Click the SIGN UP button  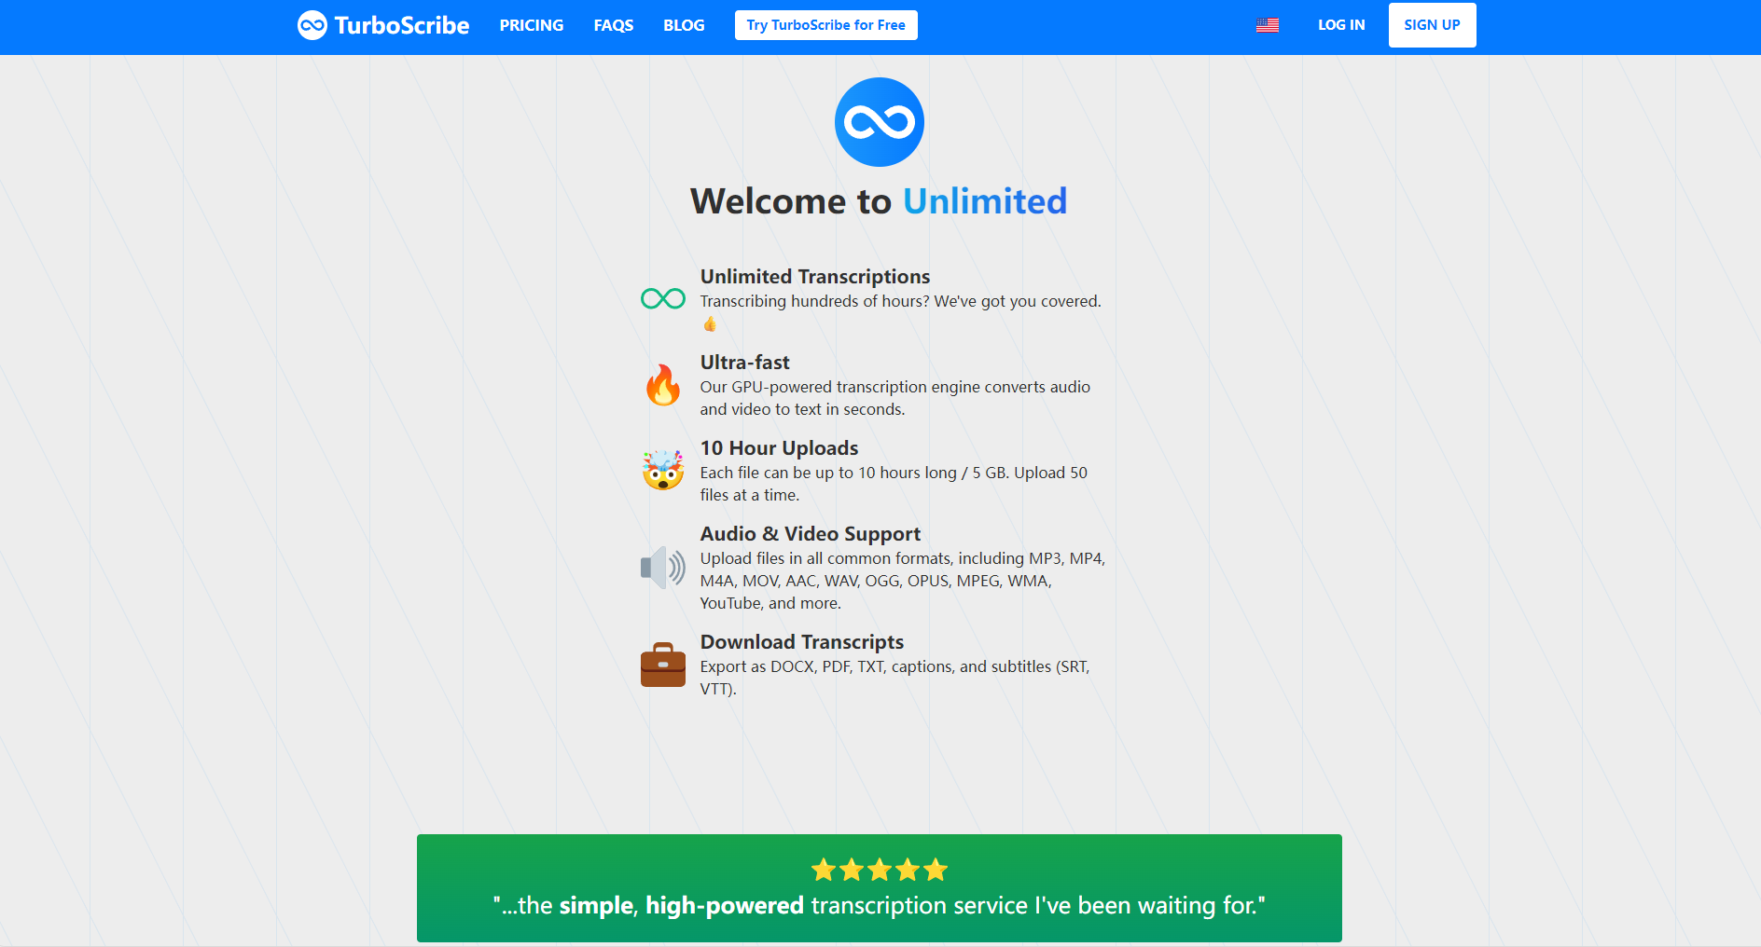[x=1432, y=25]
